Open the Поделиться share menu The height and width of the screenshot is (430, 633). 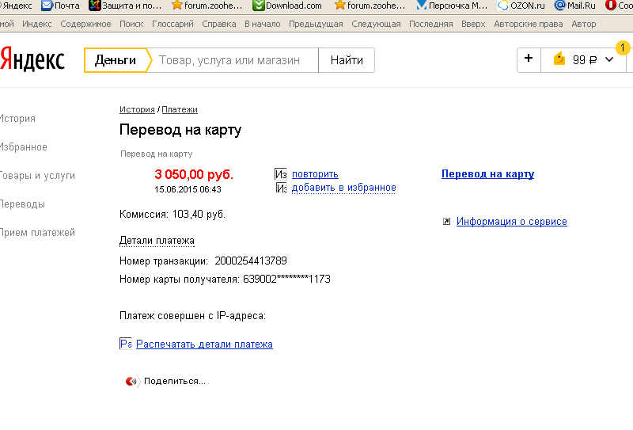click(x=174, y=381)
